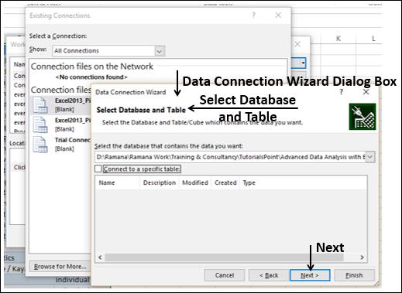Screen dimensions: 402x293
Task: Close the Workbook Connections dialog behind
Action: (x=297, y=44)
